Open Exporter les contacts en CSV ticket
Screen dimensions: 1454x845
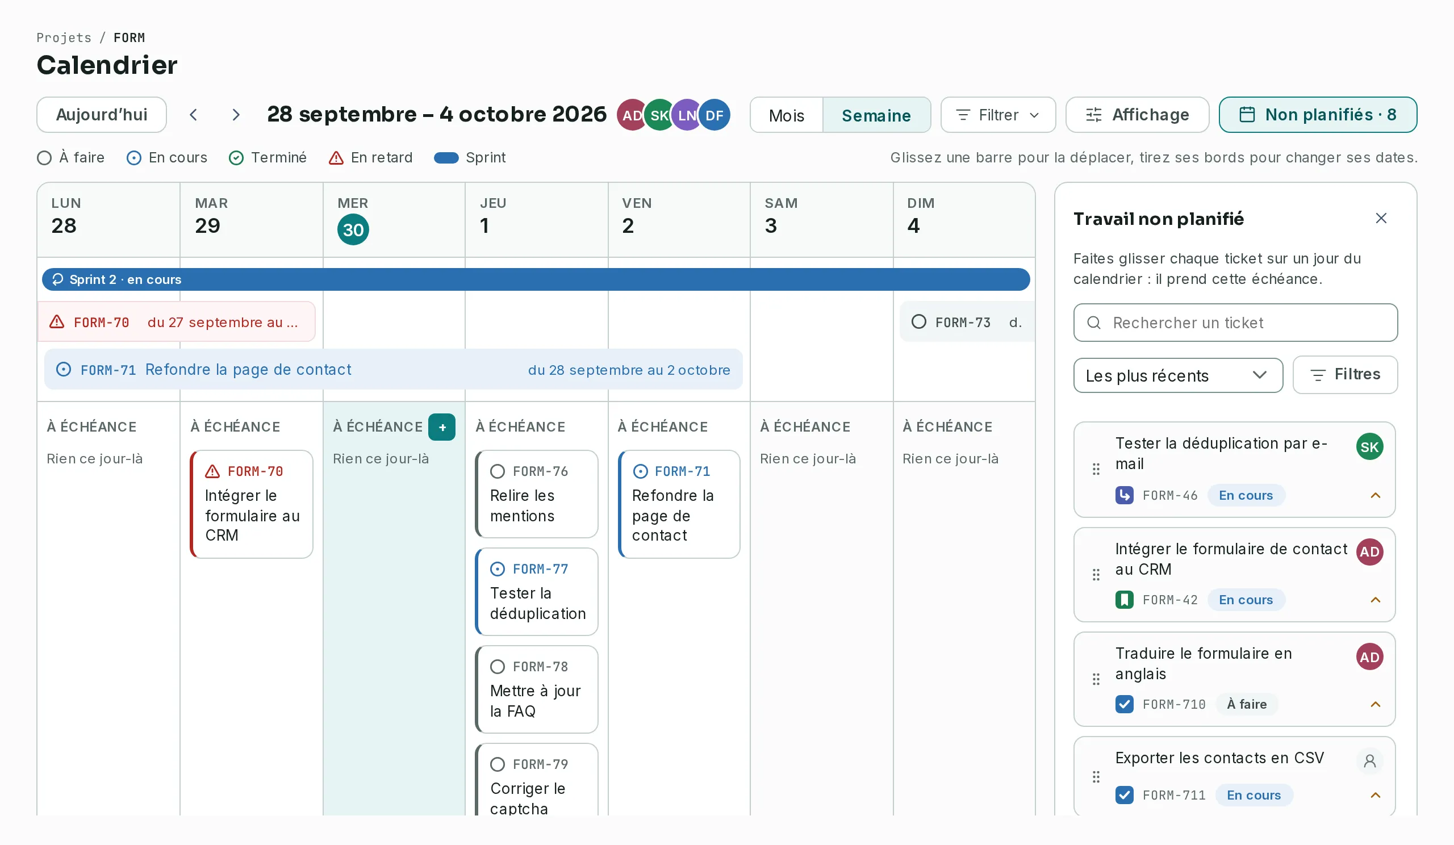click(x=1234, y=776)
